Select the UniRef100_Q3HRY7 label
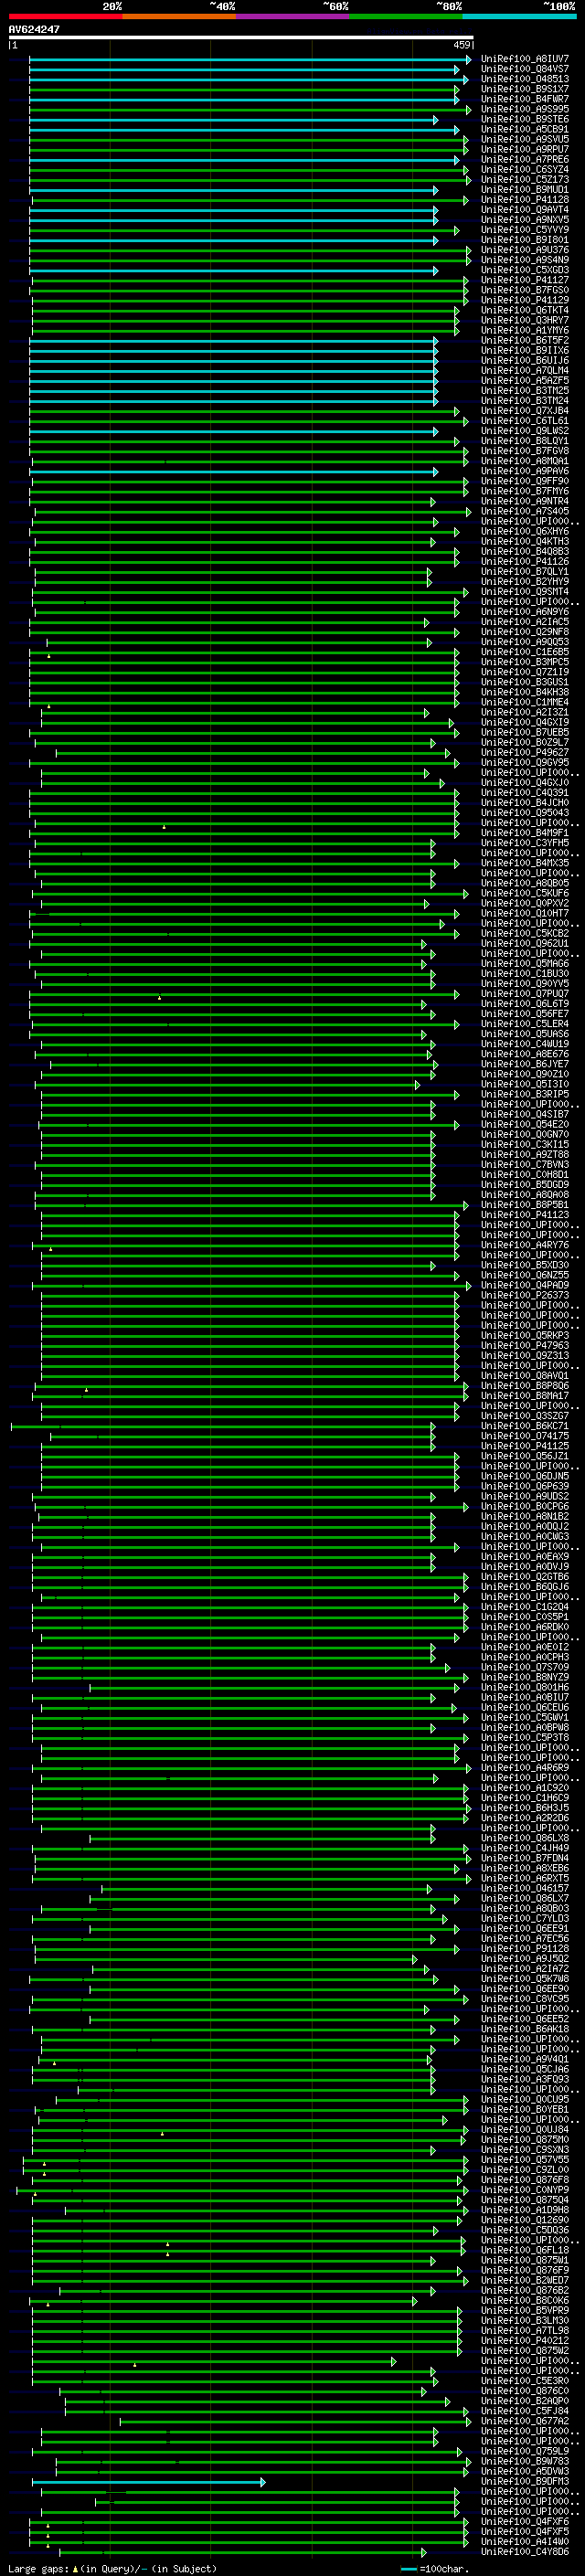This screenshot has height=2576, width=585. (525, 320)
